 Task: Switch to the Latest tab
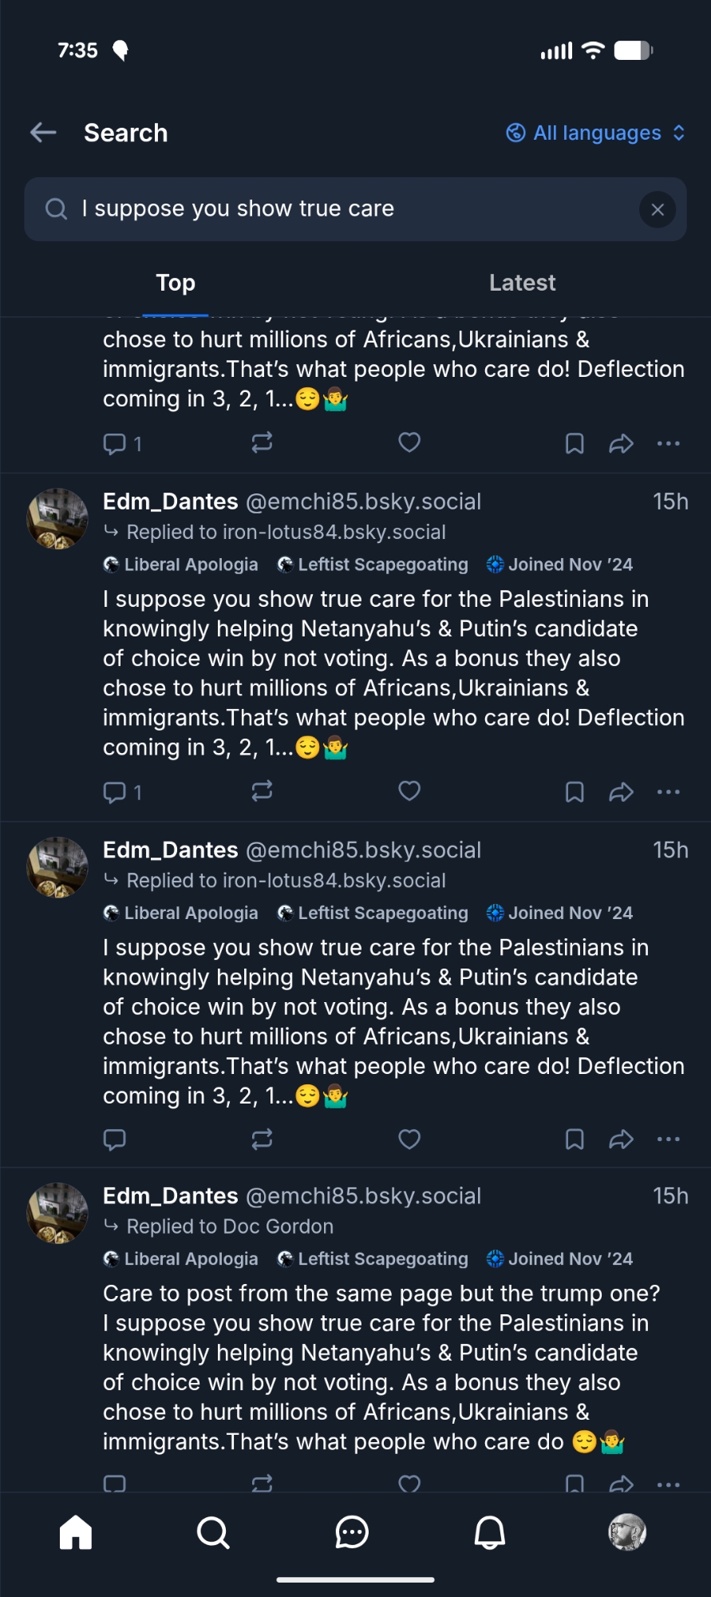point(522,283)
